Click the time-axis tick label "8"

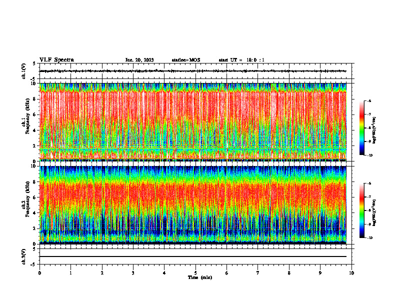click(x=289, y=273)
